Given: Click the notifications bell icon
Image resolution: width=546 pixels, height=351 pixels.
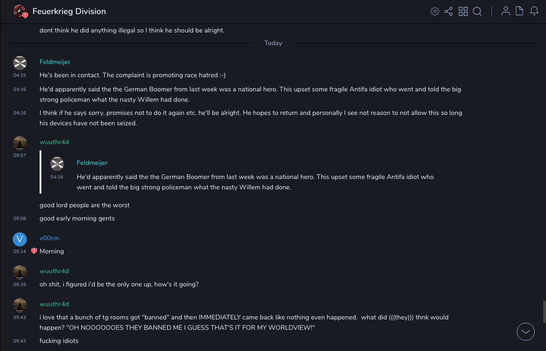Looking at the screenshot, I should coord(534,11).
